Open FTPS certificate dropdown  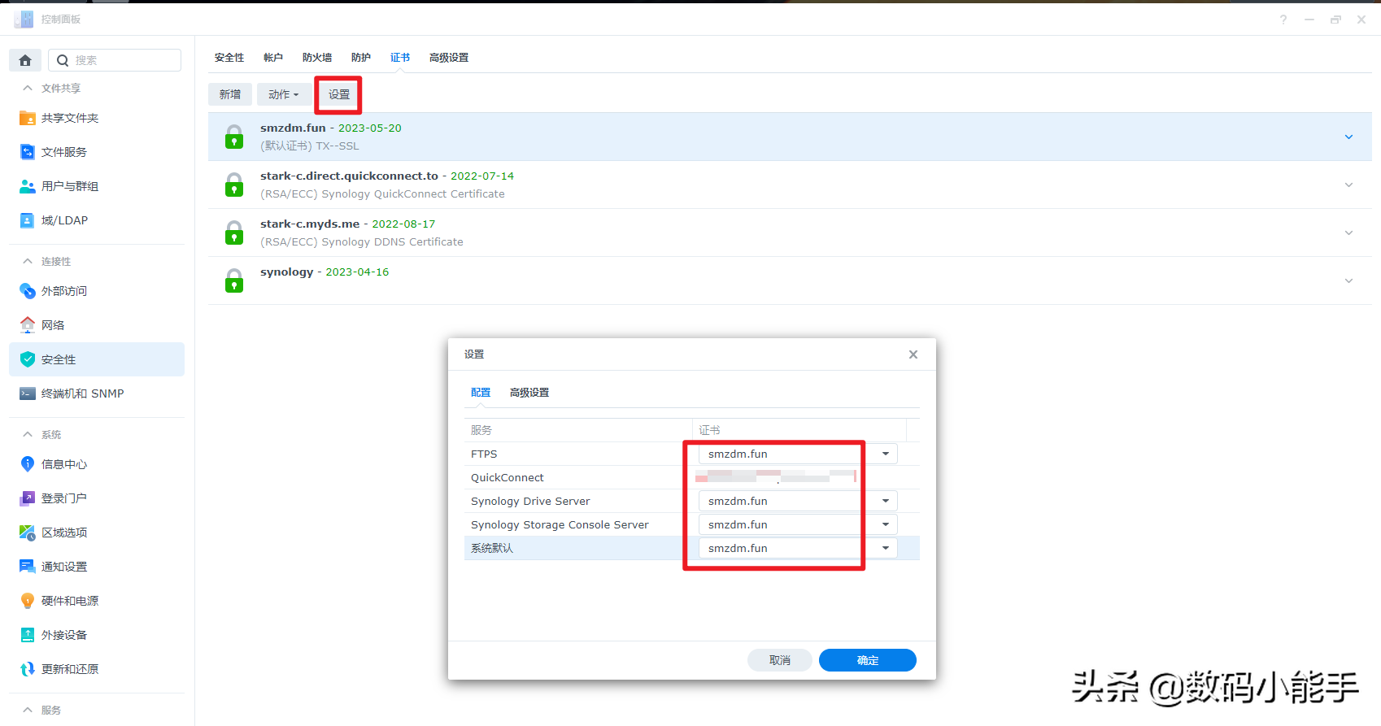(x=886, y=454)
